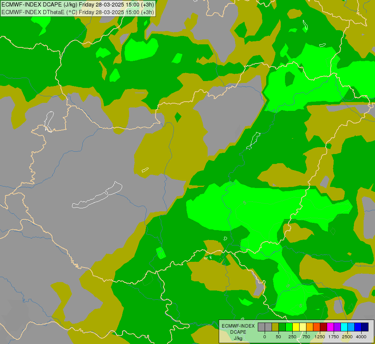Click the legend value 50
The height and width of the screenshot is (344, 375).
tap(278, 337)
